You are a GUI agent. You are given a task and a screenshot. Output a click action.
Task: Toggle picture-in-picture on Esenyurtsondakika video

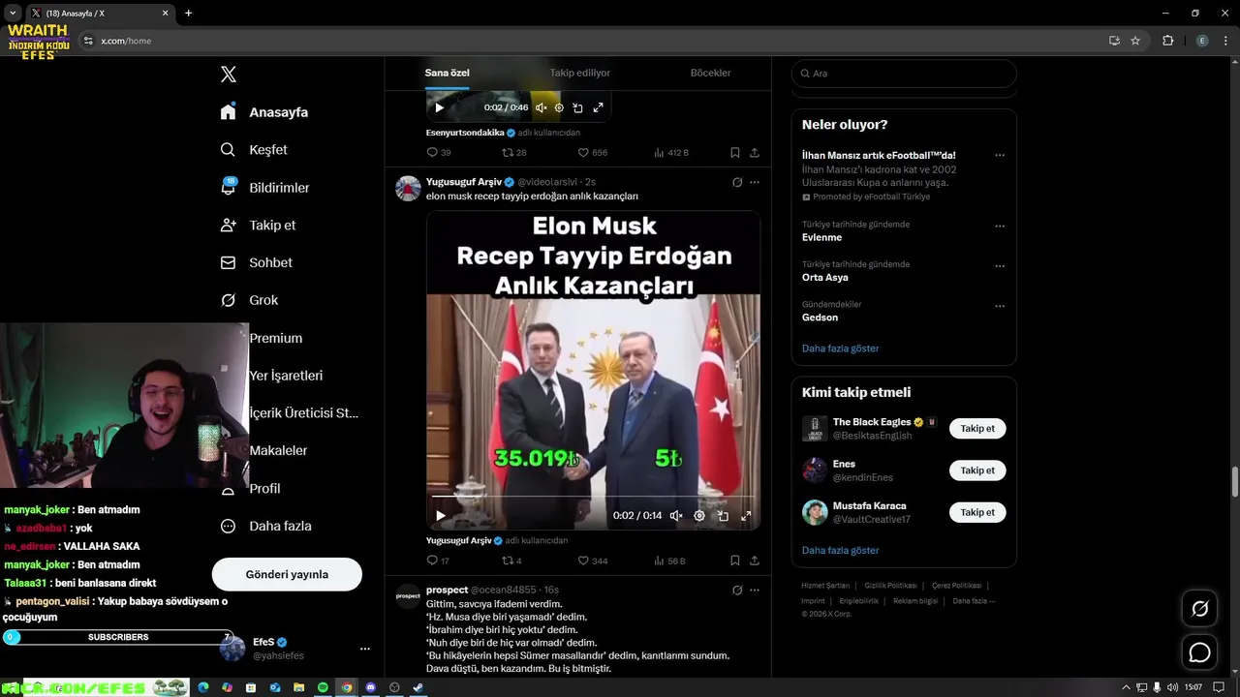pos(578,107)
